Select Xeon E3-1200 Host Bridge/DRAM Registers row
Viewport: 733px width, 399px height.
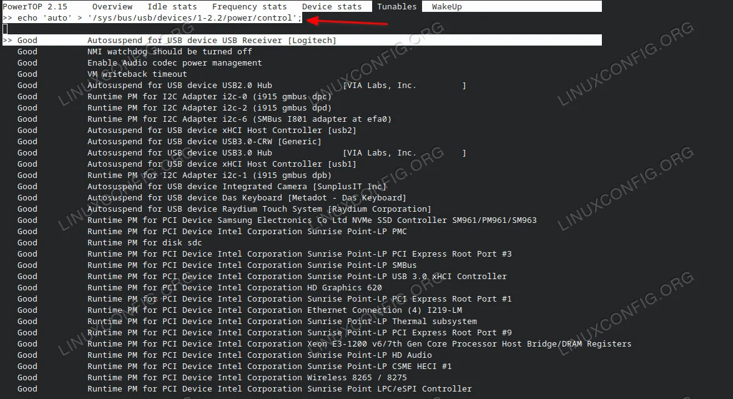click(325, 343)
